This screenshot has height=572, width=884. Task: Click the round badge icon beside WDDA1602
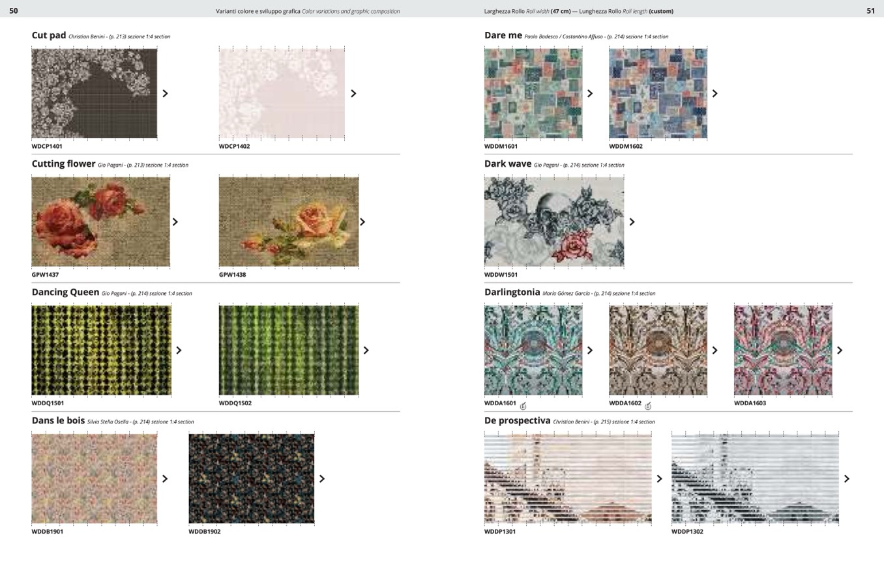point(647,406)
